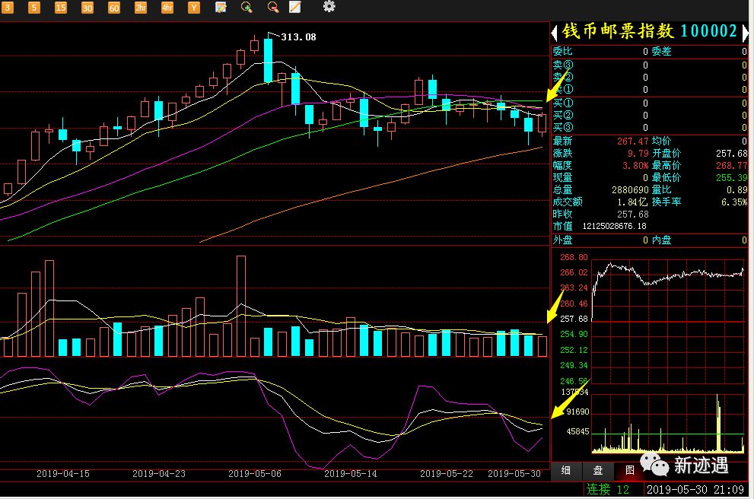
Task: Click the 委比 label
Action: tap(562, 52)
